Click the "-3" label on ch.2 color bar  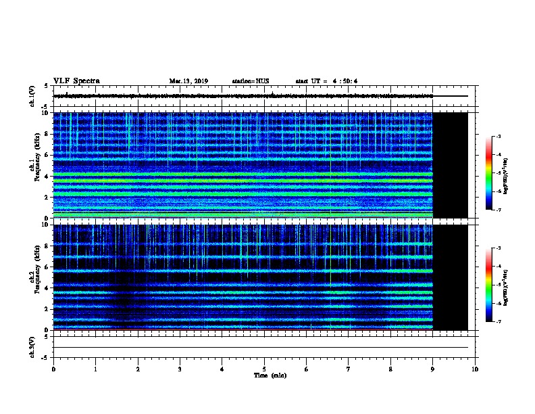(x=498, y=248)
